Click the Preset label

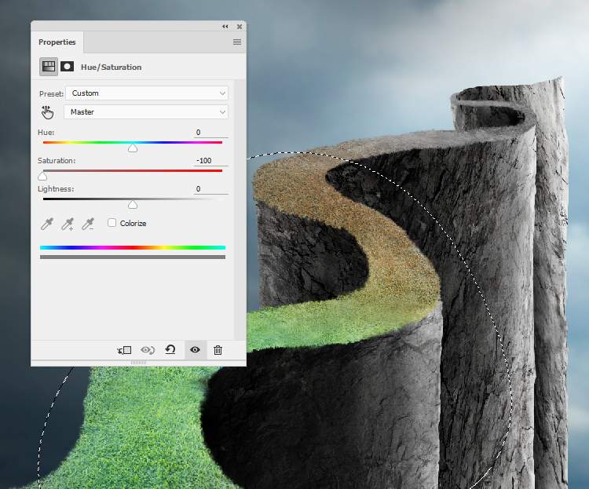(51, 93)
